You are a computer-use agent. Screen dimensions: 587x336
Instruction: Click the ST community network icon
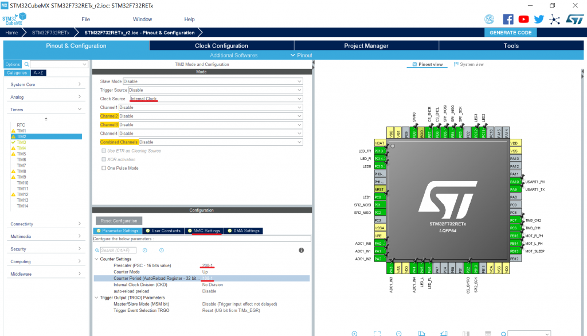pos(554,19)
